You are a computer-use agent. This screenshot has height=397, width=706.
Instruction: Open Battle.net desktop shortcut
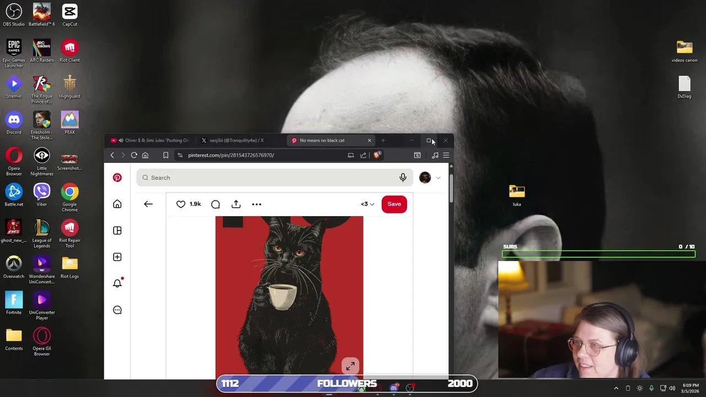[x=14, y=195]
